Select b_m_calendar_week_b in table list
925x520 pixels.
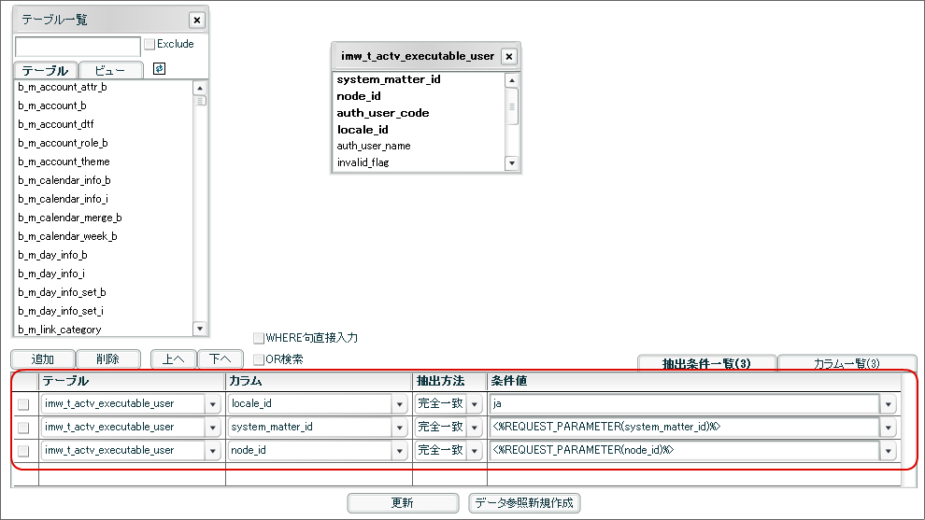pos(67,236)
